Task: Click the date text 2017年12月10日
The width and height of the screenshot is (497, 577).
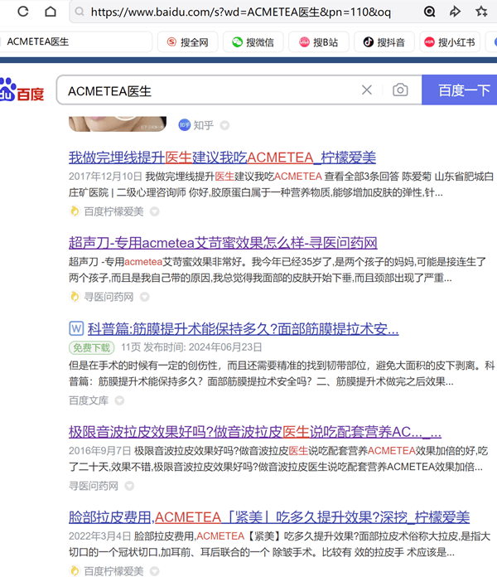Action: coord(105,177)
